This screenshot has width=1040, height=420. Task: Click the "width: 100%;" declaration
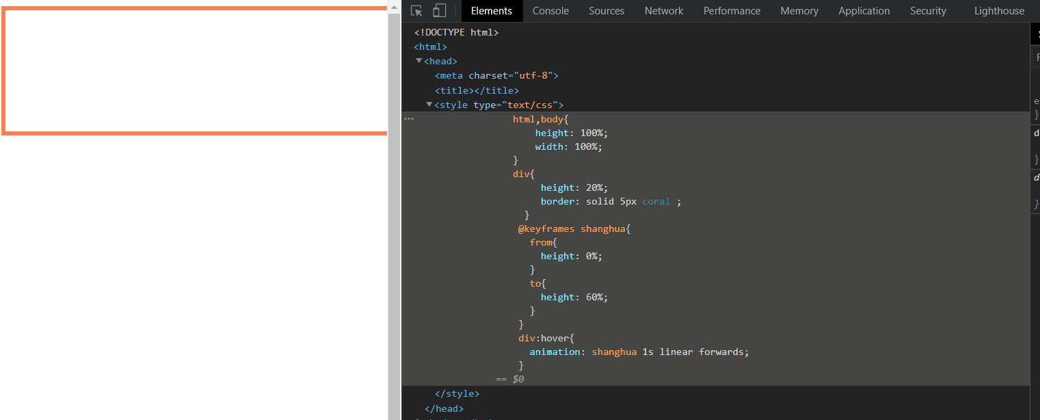[x=568, y=146]
